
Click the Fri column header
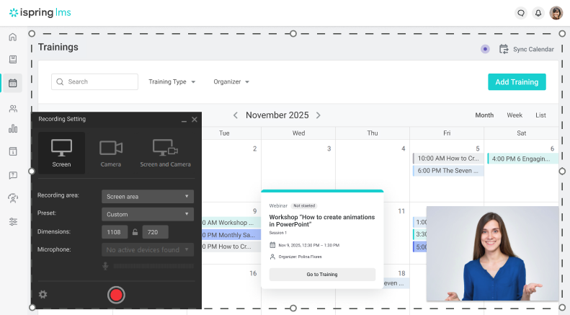[447, 133]
